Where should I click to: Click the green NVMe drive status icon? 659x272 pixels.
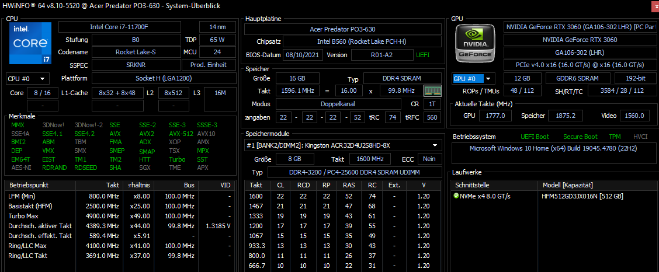click(456, 196)
